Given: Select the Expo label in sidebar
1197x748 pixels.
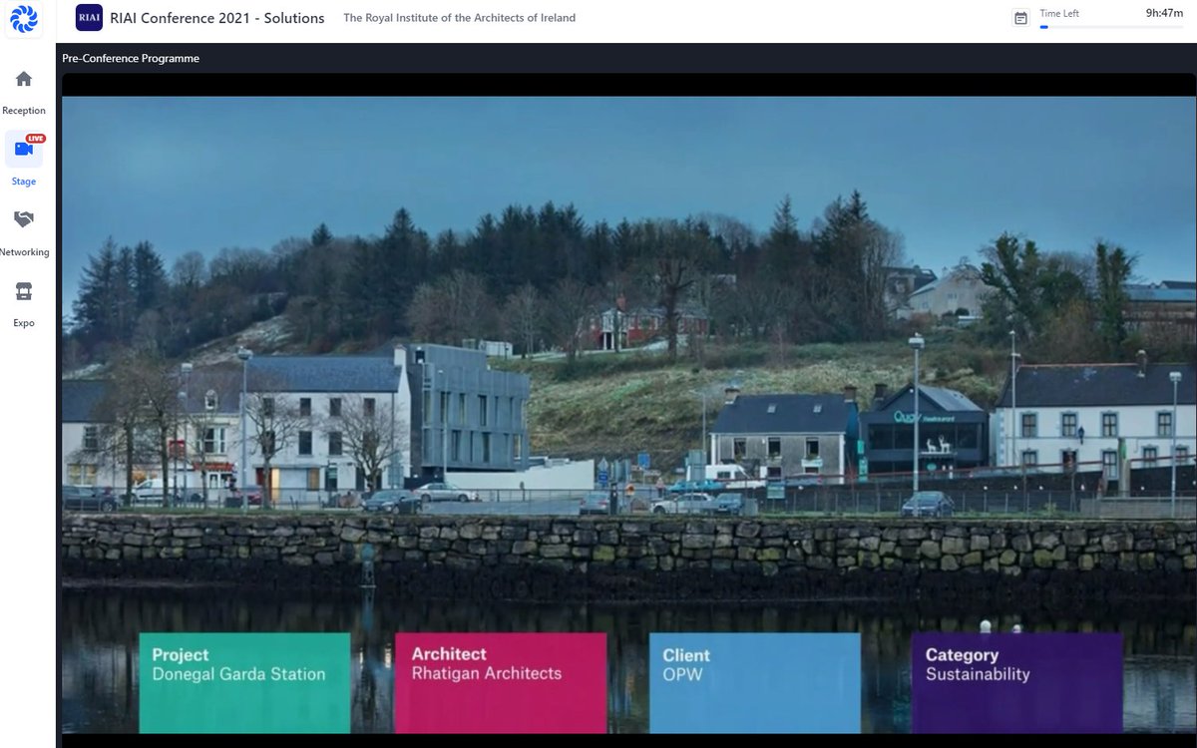Looking at the screenshot, I should coord(24,323).
